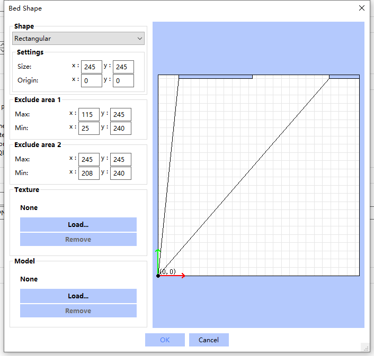Click Exclude area 1 Min y field
This screenshot has height=356, width=374.
[121, 128]
